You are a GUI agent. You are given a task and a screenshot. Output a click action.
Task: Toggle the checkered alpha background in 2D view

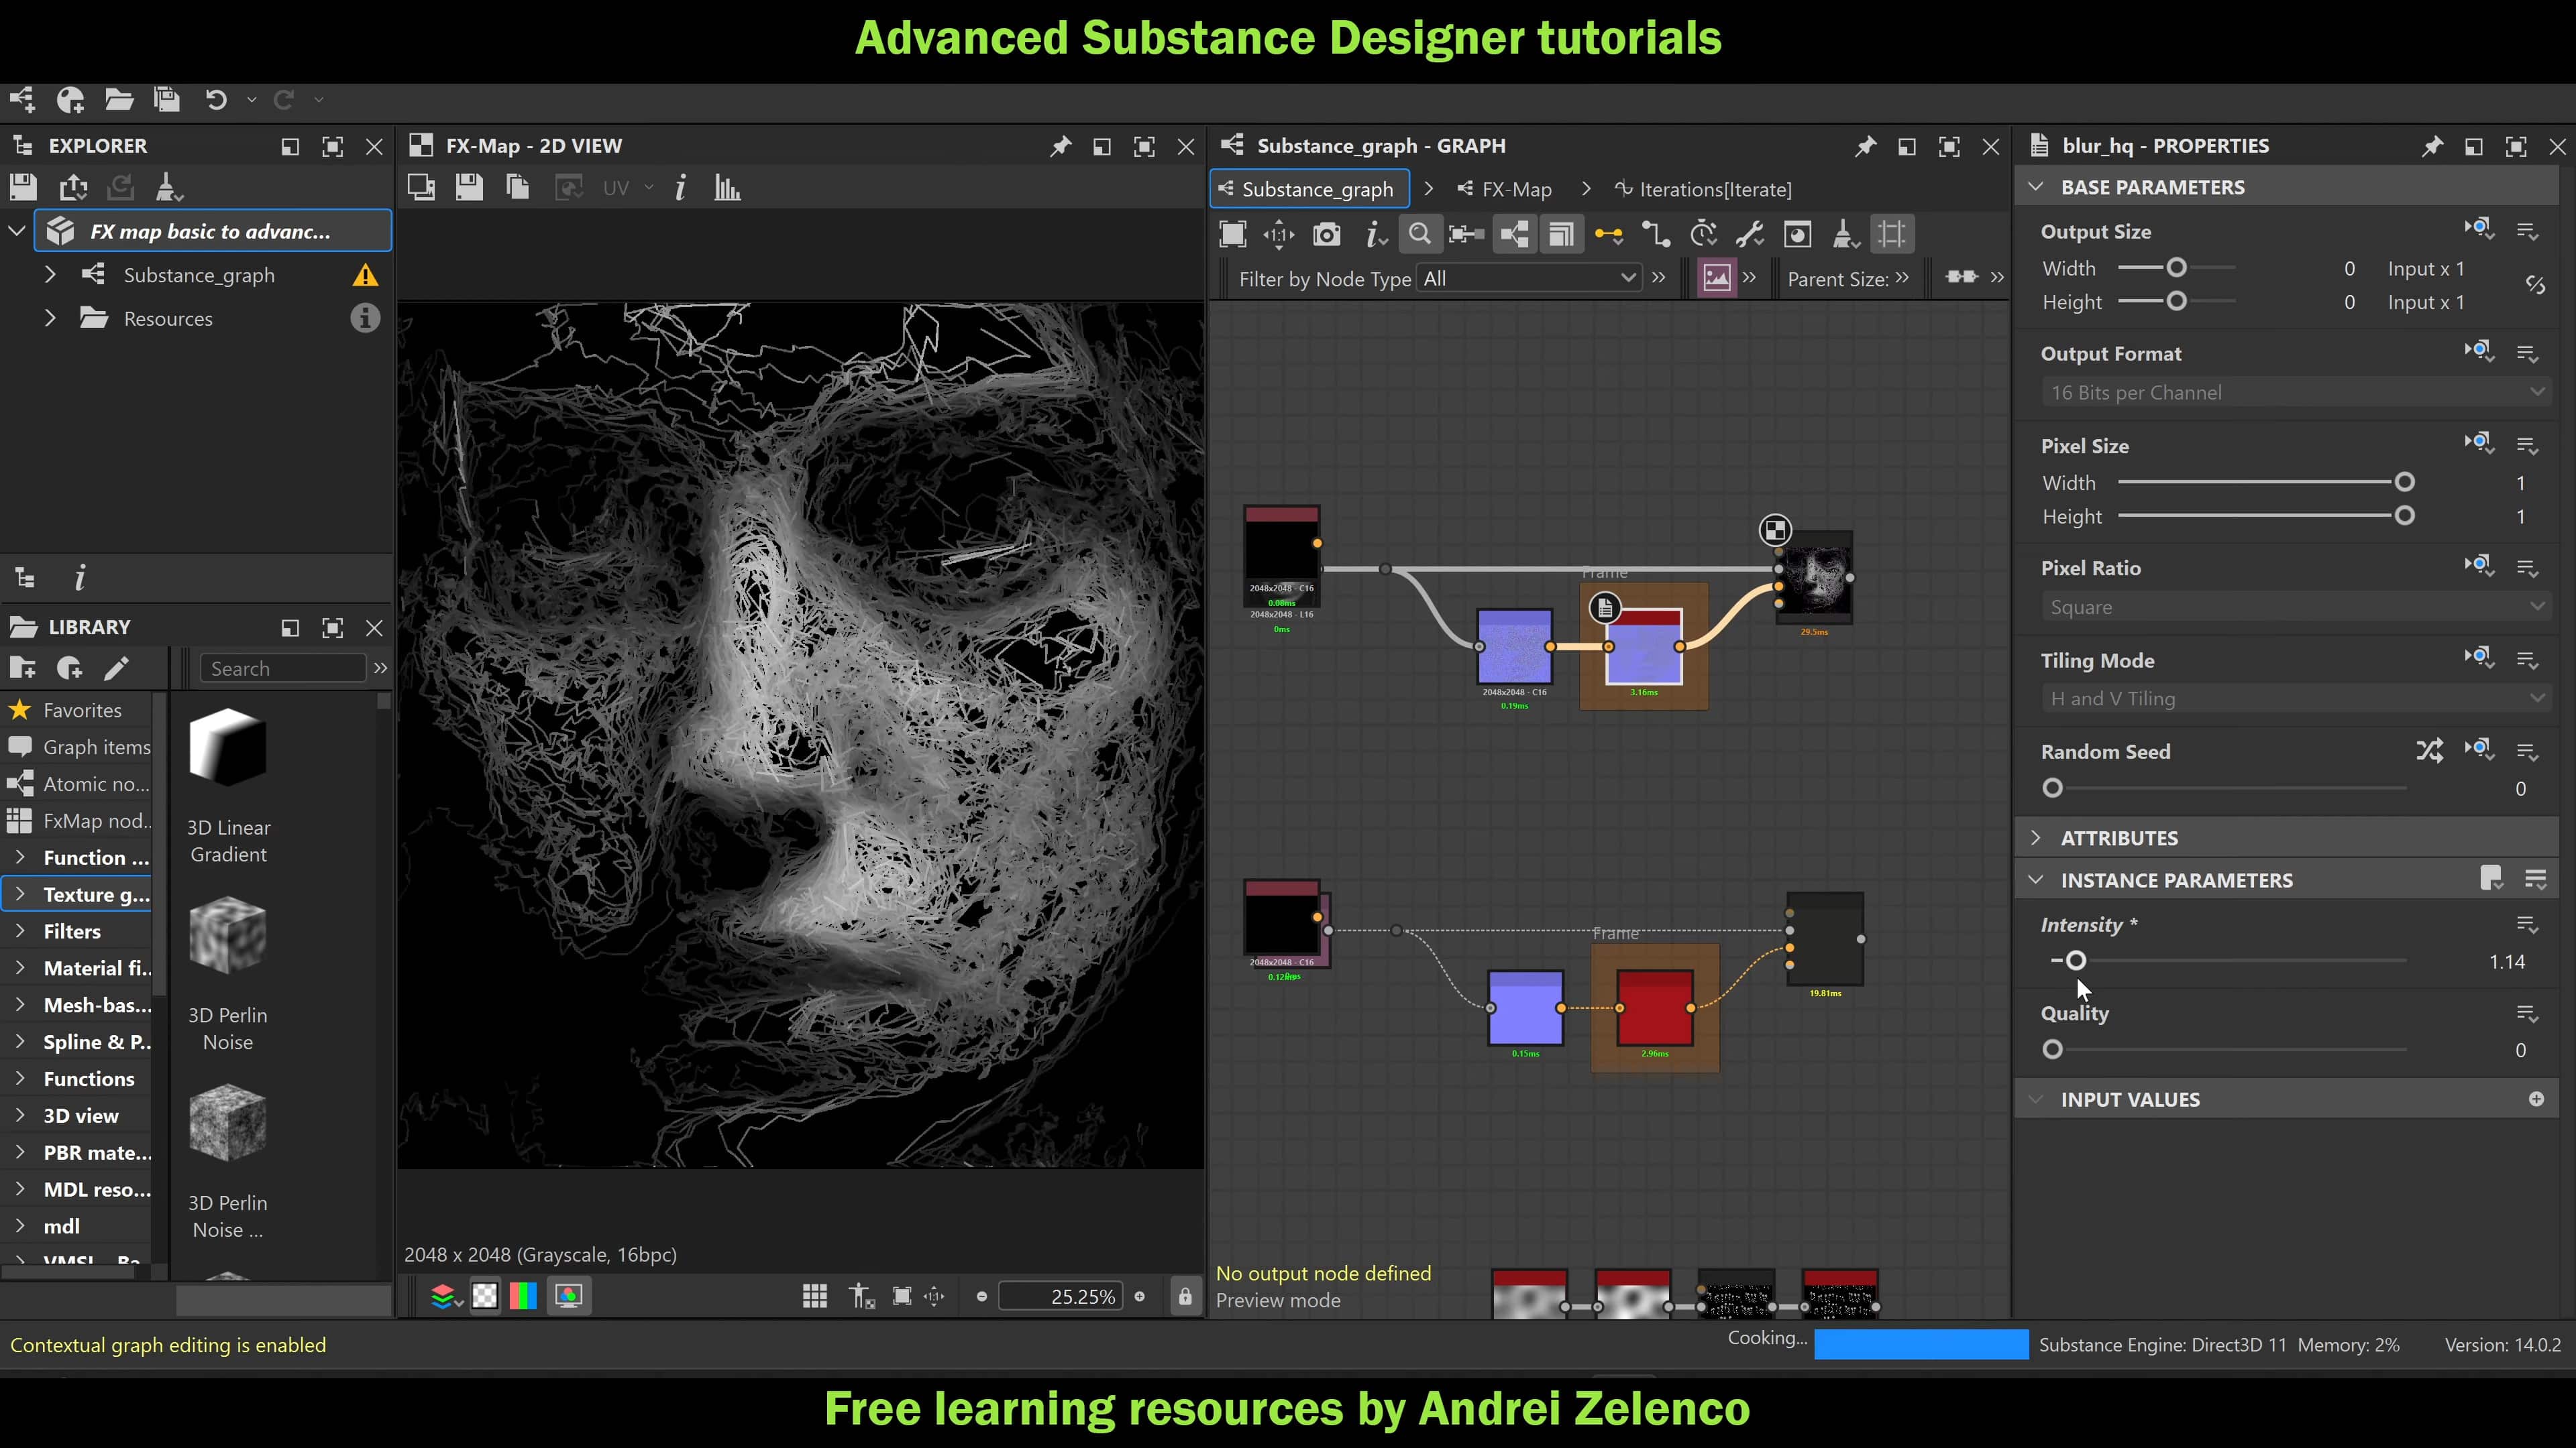click(485, 1295)
